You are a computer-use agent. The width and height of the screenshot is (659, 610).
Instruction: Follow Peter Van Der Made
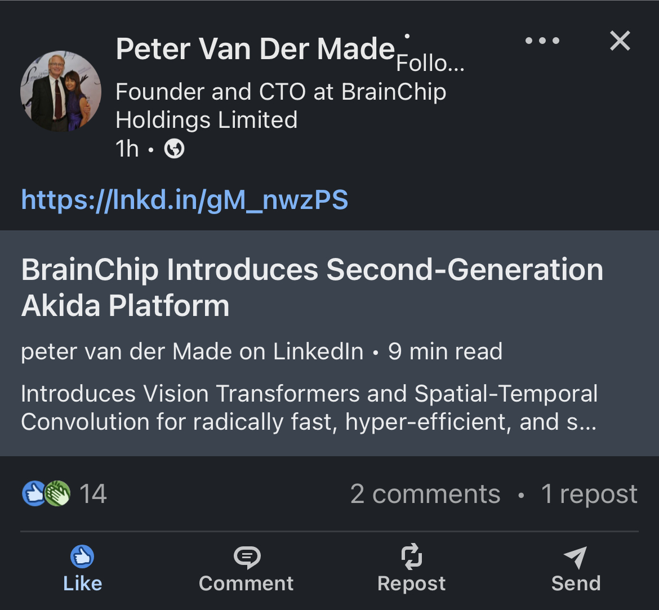pos(430,64)
